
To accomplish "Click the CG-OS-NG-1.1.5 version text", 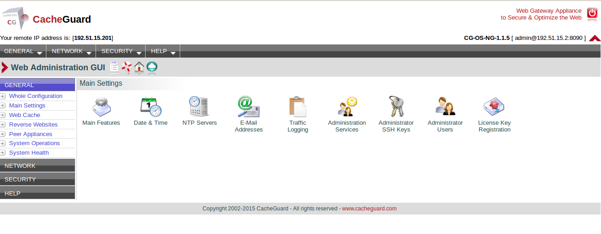I will [x=487, y=38].
